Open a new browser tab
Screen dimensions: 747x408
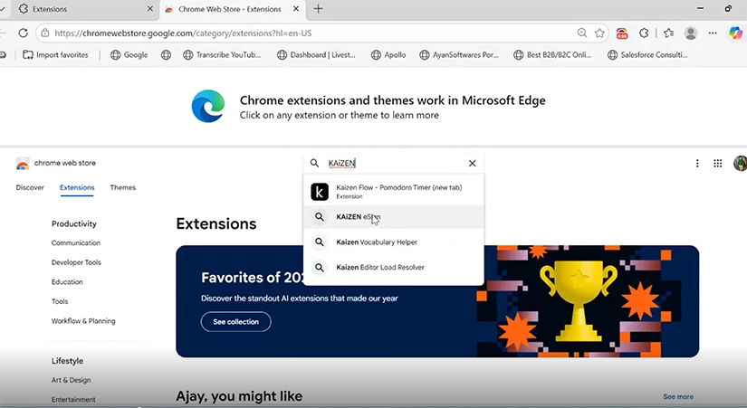click(318, 9)
